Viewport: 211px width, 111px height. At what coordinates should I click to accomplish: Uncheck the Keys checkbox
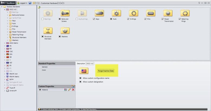tap(94, 19)
